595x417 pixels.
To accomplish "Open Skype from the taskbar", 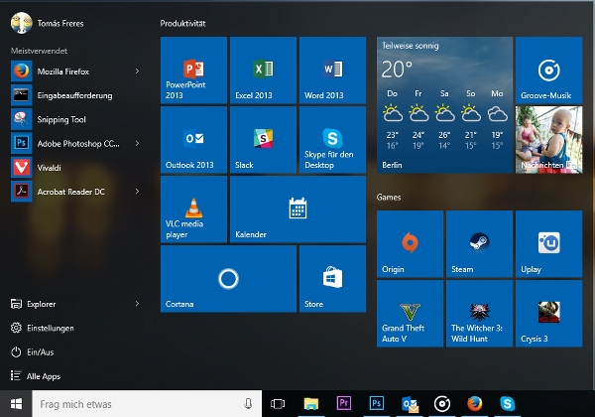I will click(x=508, y=404).
